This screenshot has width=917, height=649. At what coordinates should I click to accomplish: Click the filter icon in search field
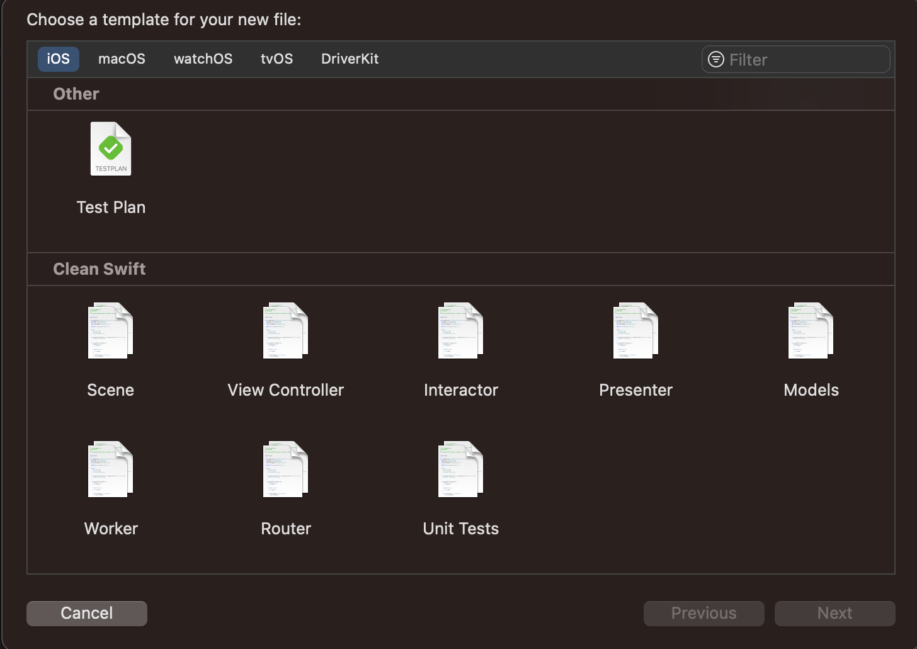tap(716, 59)
